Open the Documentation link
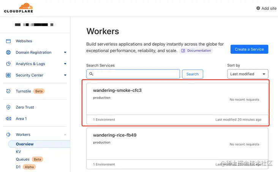Viewport: 278px width, 172px height. pos(196,51)
